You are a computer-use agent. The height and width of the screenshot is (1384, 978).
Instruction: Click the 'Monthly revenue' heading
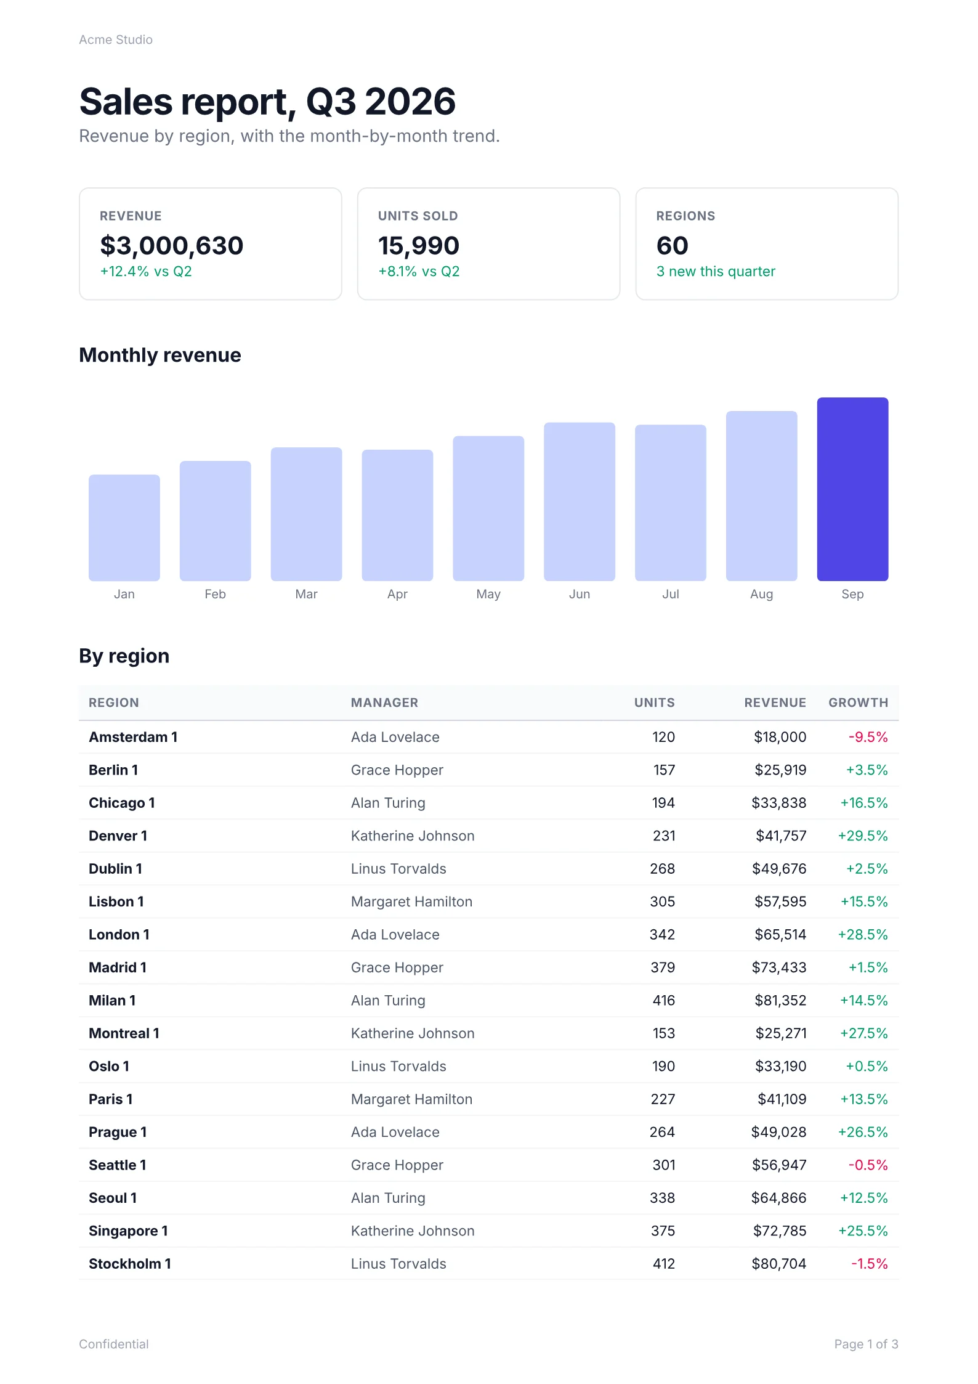point(160,355)
